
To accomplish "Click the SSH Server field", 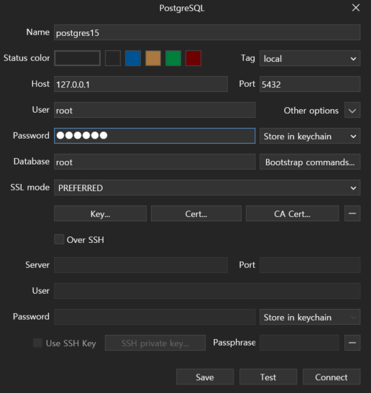I will click(x=141, y=265).
